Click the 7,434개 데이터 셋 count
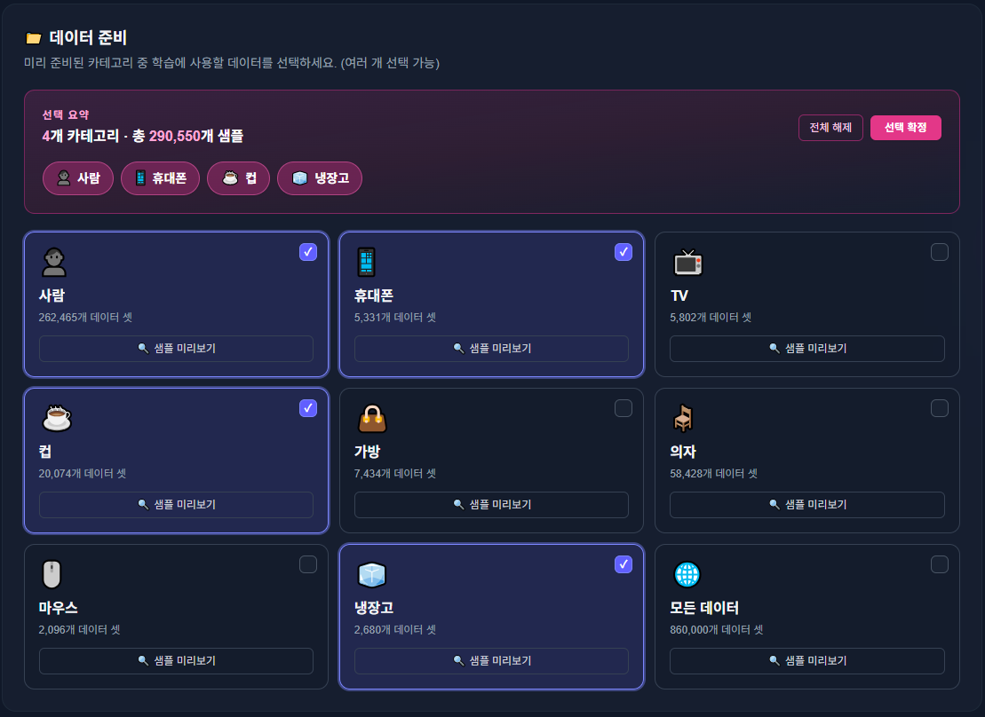The height and width of the screenshot is (717, 985). click(395, 474)
